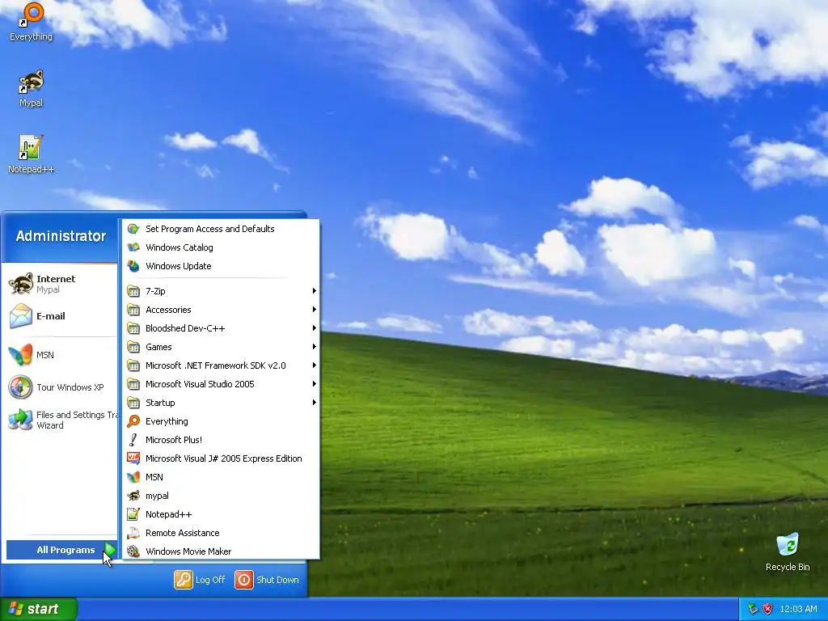This screenshot has width=828, height=621.
Task: Select Files and Settings Transfer Wizard text
Action: (x=77, y=420)
